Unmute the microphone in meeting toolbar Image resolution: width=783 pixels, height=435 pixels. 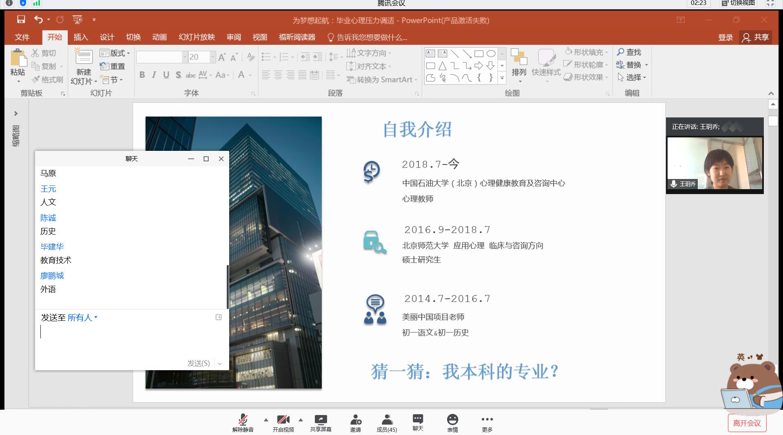(243, 420)
